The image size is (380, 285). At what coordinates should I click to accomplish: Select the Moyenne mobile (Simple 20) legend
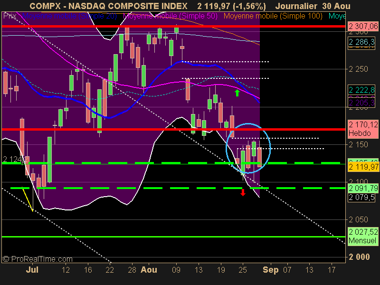[69, 16]
